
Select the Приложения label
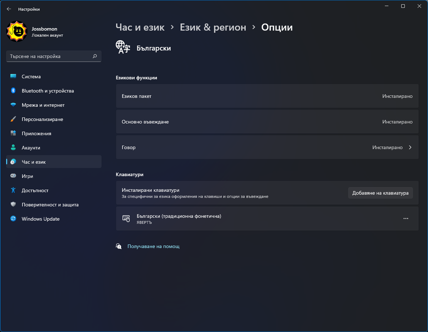coord(36,133)
